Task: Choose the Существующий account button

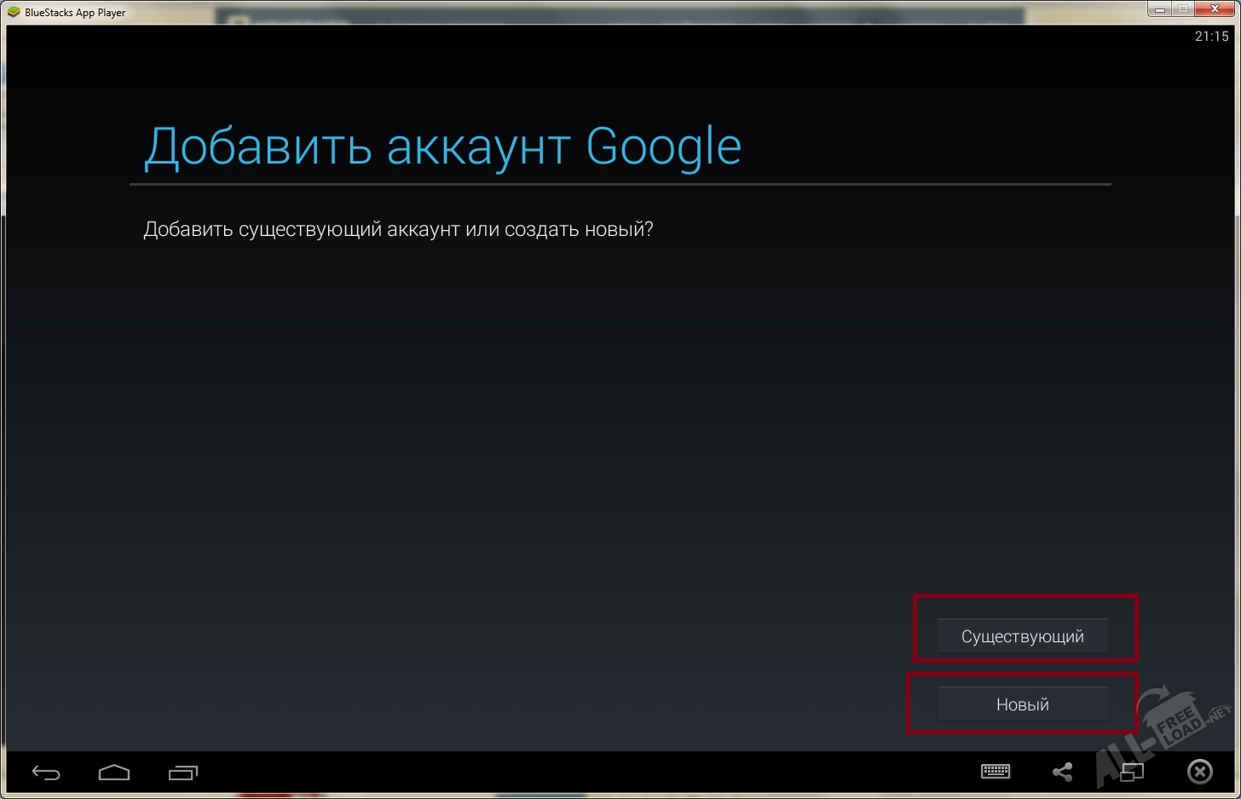Action: (1022, 636)
